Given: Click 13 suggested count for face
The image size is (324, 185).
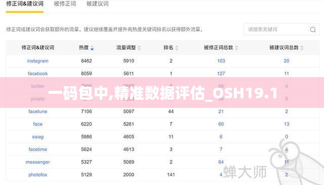Looking at the screenshot, I should pos(287,124).
